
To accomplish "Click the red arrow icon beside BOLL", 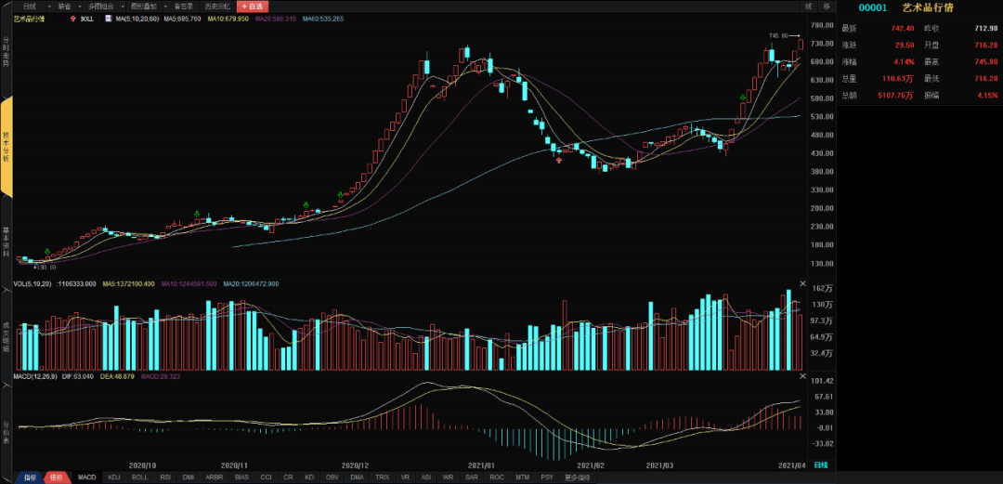I will pyautogui.click(x=73, y=20).
